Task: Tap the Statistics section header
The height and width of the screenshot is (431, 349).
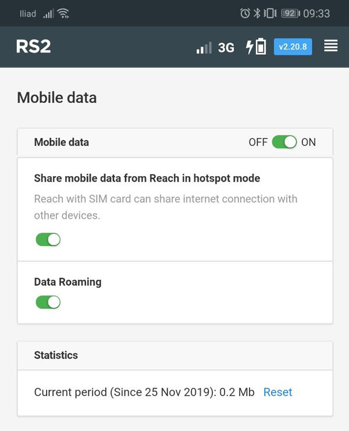Action: pos(56,355)
